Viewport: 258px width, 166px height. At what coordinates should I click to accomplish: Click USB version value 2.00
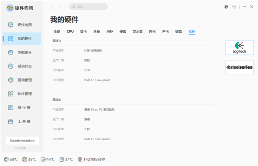[x=87, y=70]
